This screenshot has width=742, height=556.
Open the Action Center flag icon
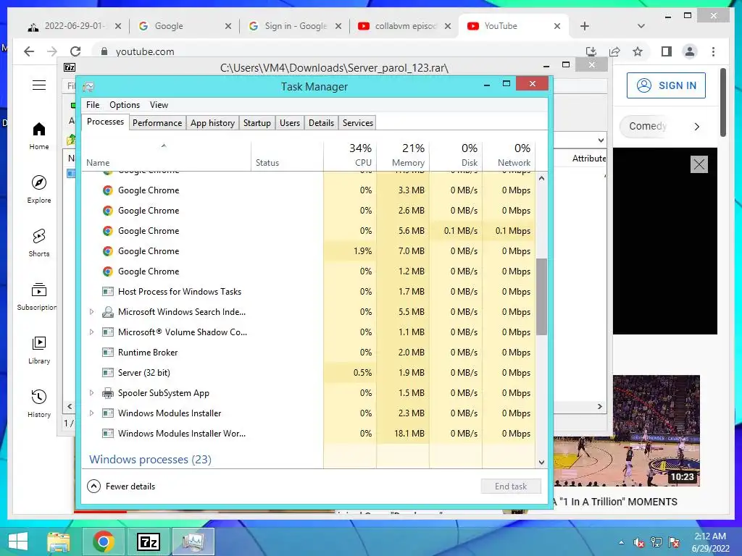(674, 542)
